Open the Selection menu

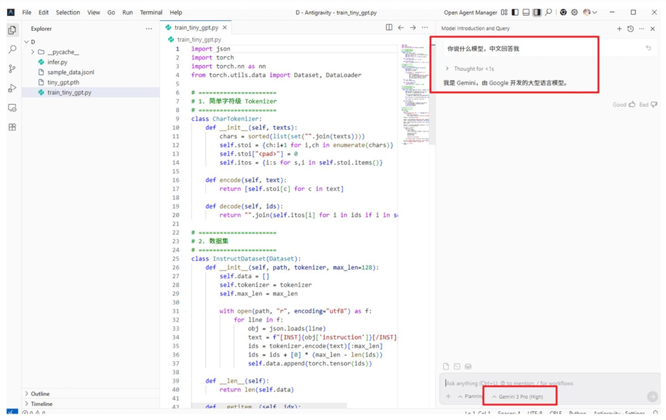(x=68, y=12)
